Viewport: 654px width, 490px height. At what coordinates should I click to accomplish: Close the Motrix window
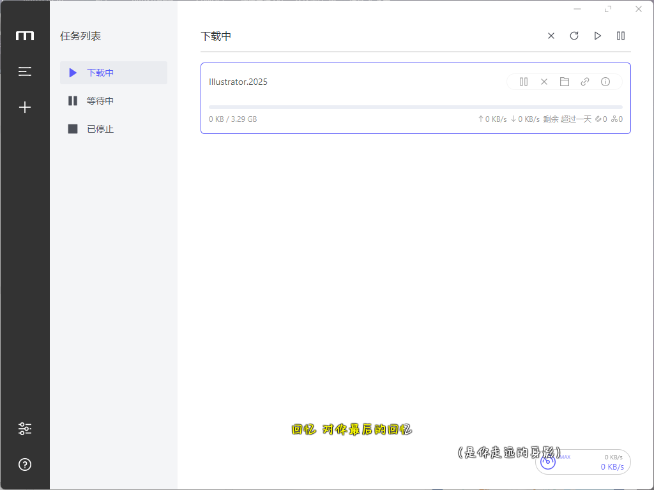(639, 9)
